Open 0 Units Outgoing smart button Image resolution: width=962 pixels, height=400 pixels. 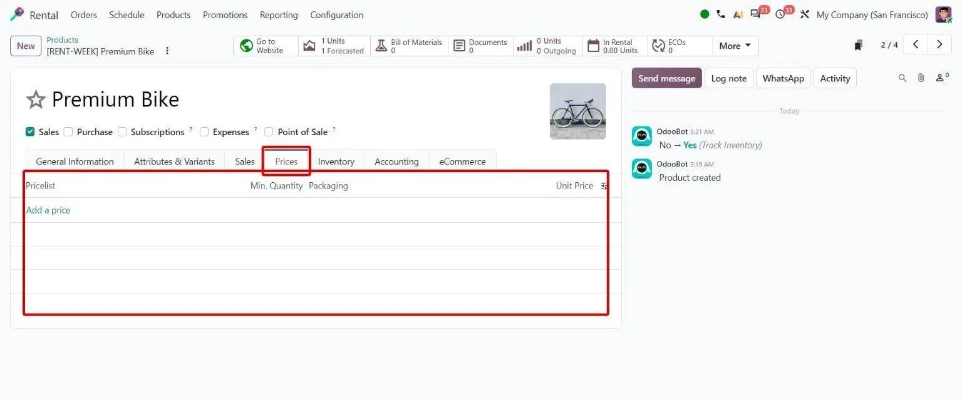547,46
